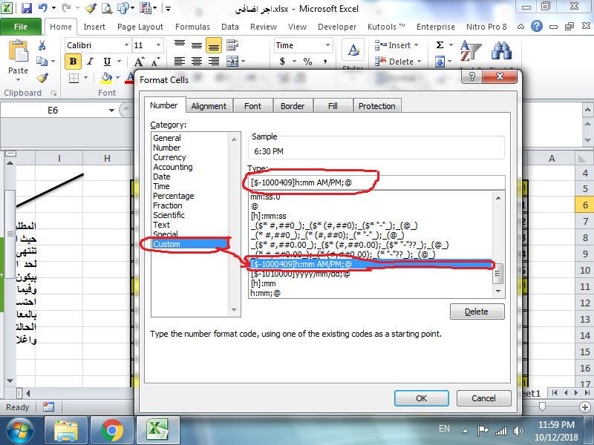The height and width of the screenshot is (445, 594).
Task: Toggle Bold formatting
Action: [73, 62]
